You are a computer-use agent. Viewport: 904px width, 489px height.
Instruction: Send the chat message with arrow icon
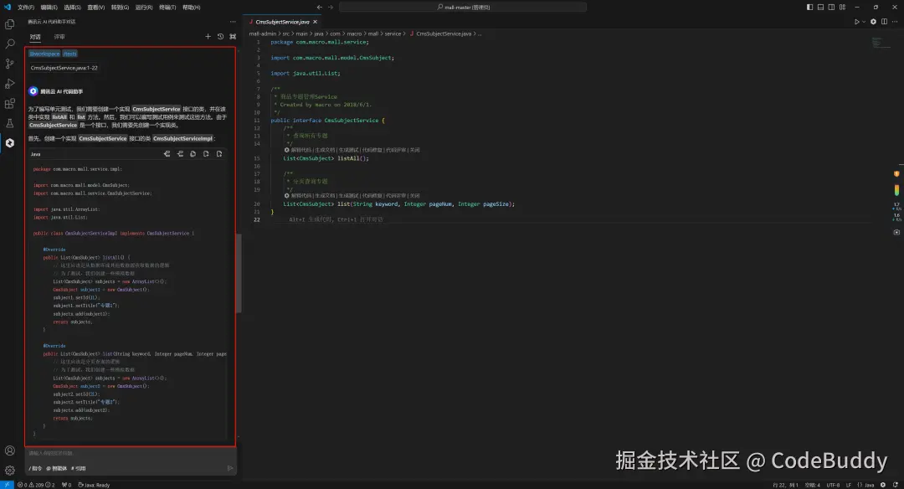pos(230,468)
